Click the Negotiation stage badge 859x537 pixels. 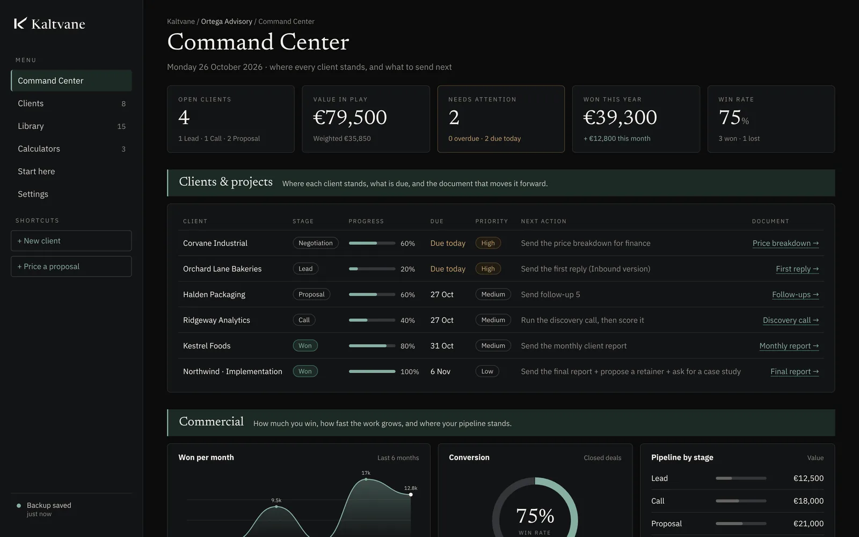(x=316, y=243)
